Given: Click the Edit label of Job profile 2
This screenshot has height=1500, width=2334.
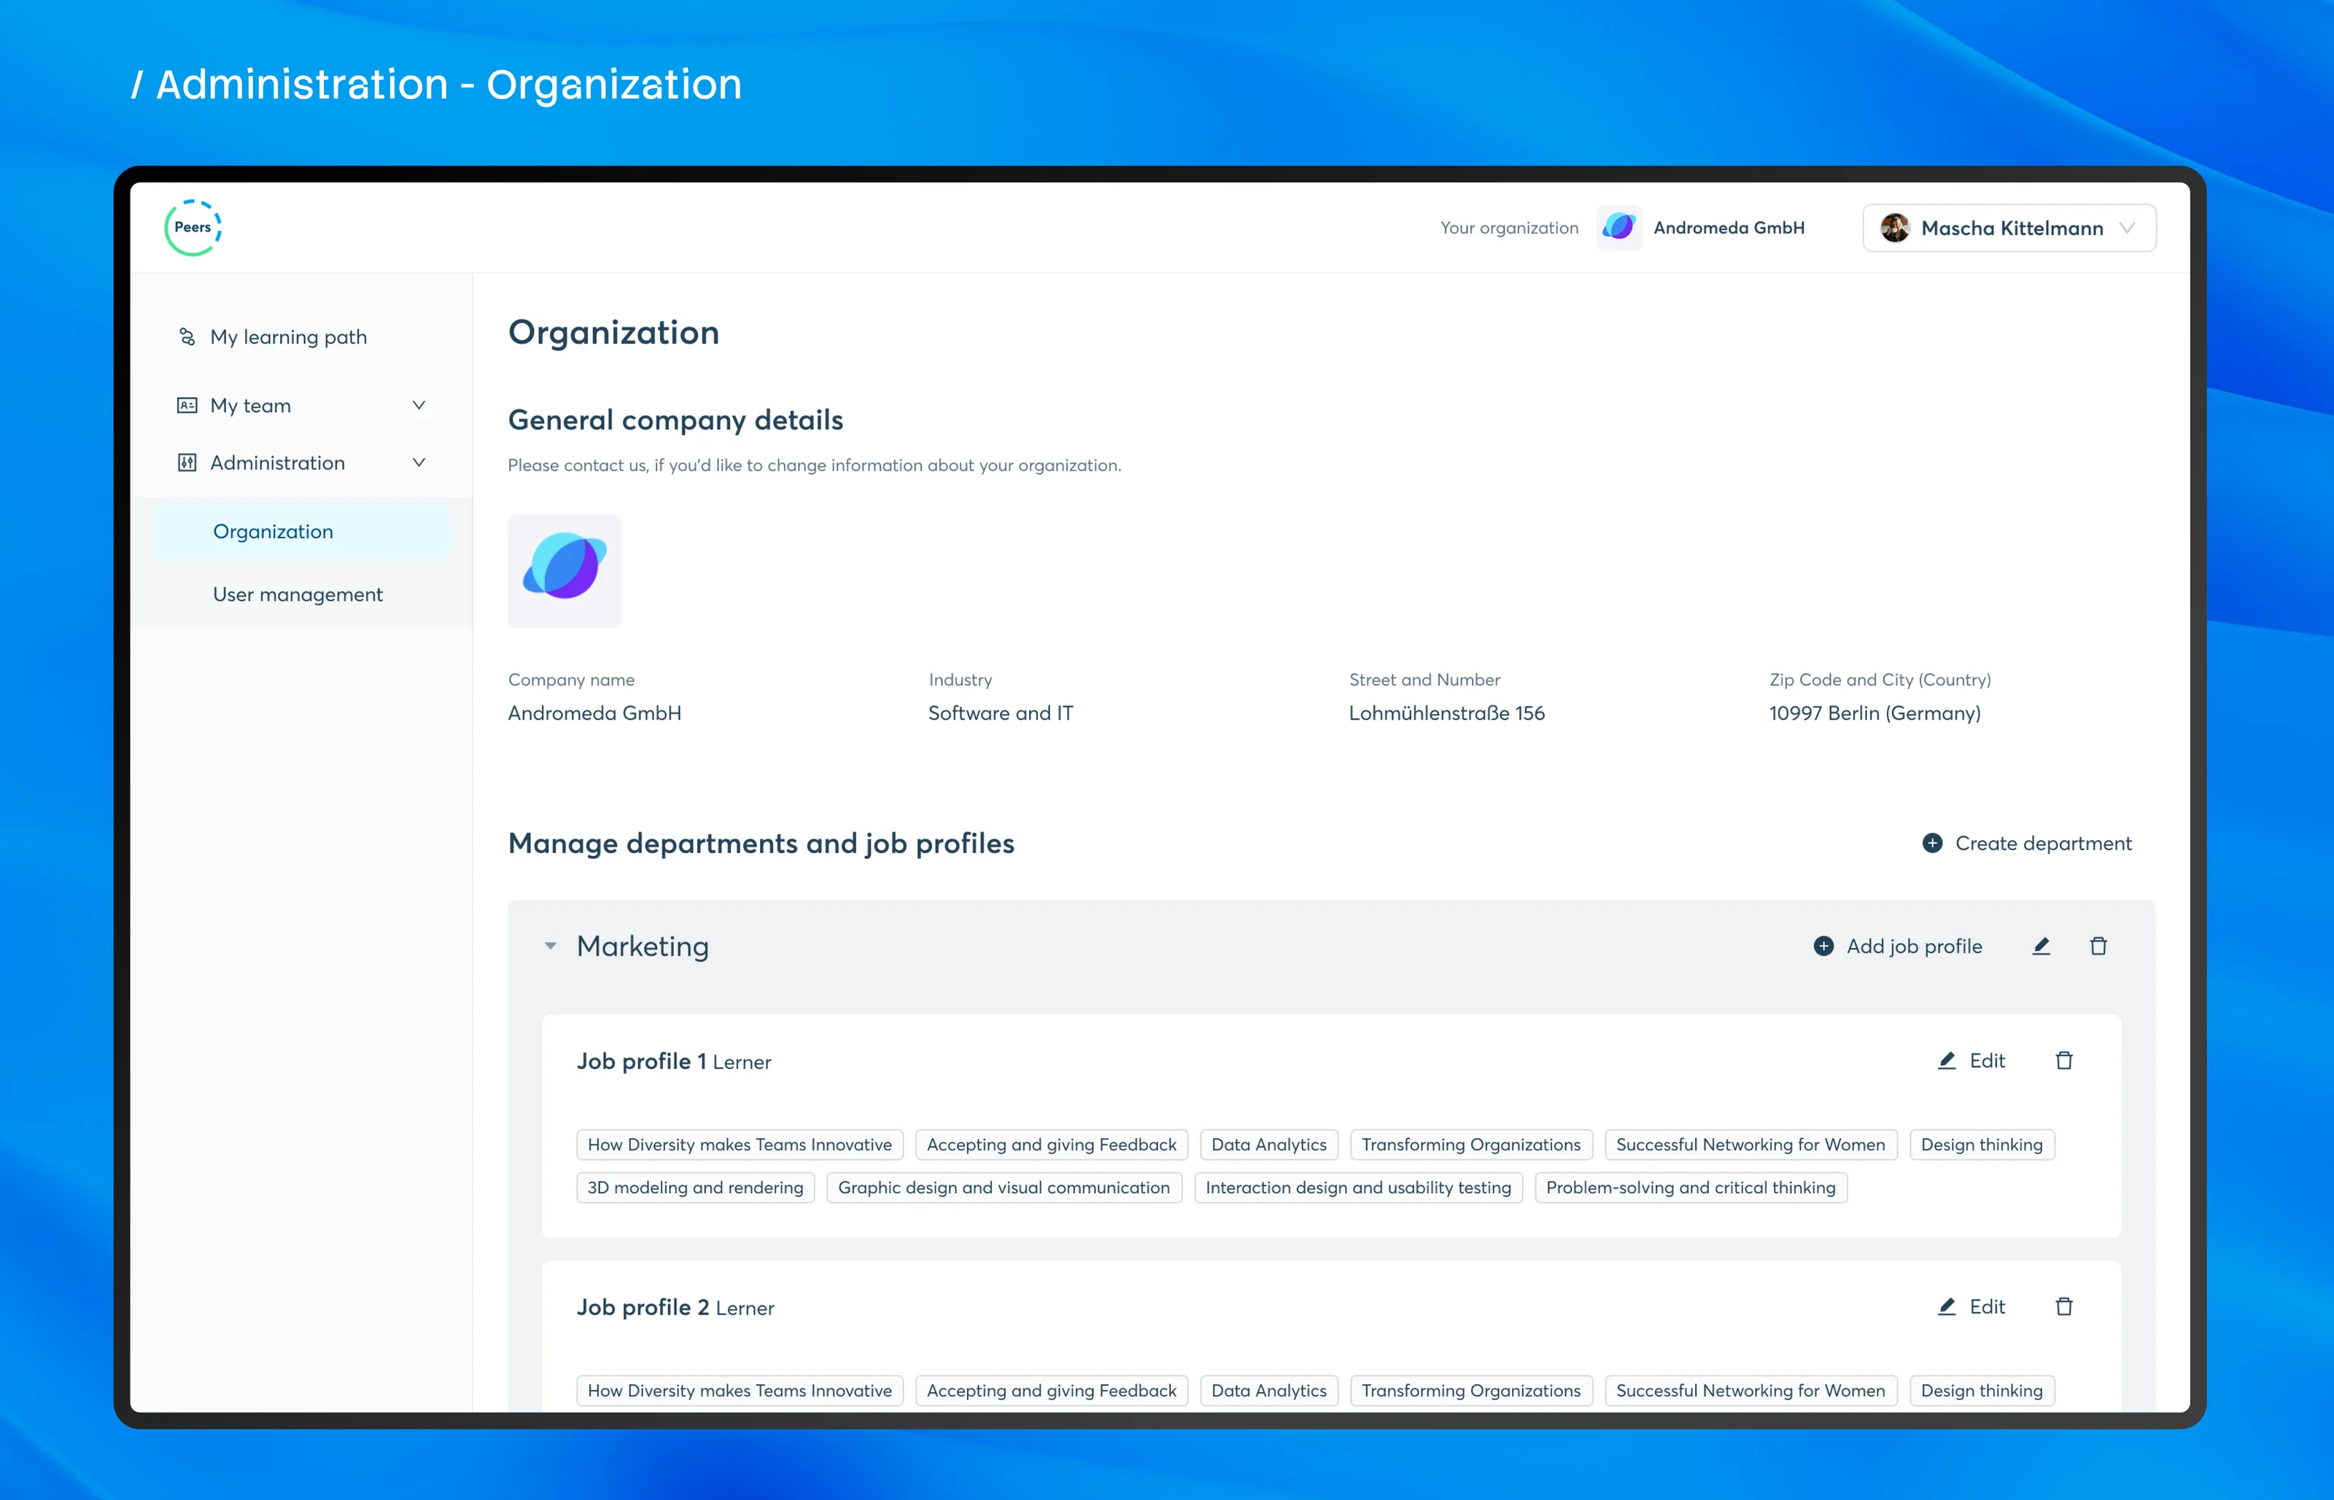Looking at the screenshot, I should (x=1988, y=1307).
